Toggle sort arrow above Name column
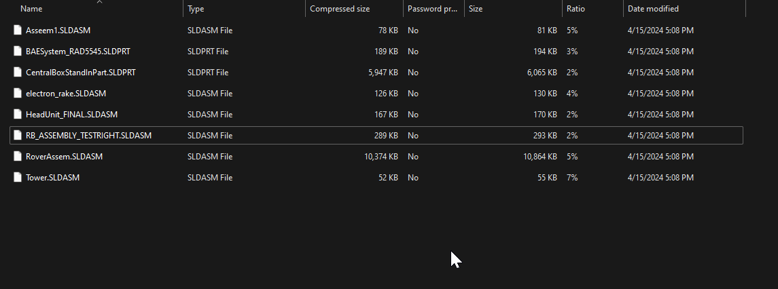This screenshot has height=289, width=778. pos(100,2)
